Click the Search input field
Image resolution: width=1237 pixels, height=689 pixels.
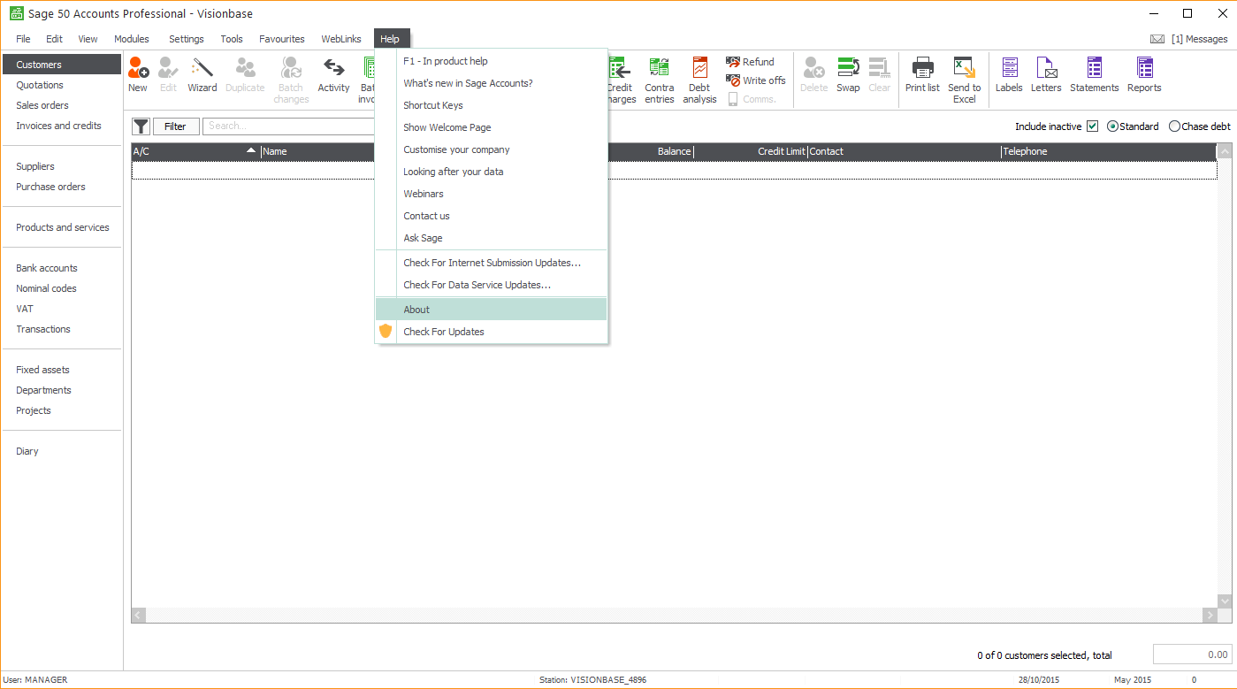(x=289, y=126)
